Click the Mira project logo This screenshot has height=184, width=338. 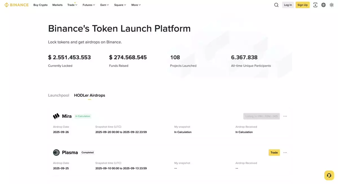coord(56,116)
